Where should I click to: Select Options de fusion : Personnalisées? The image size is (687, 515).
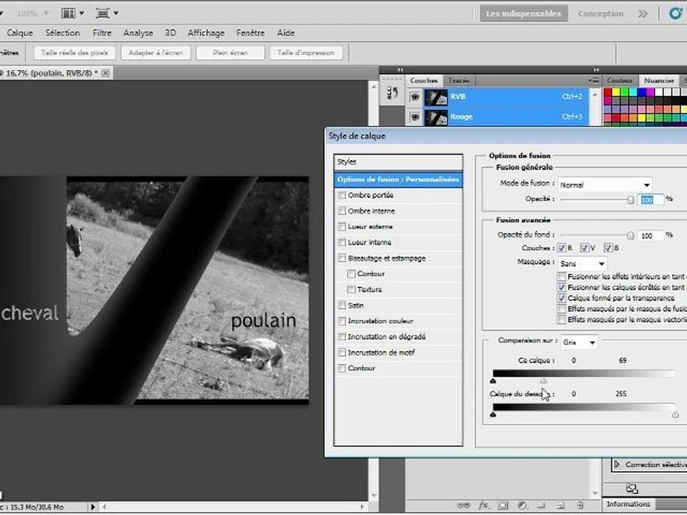pos(398,179)
